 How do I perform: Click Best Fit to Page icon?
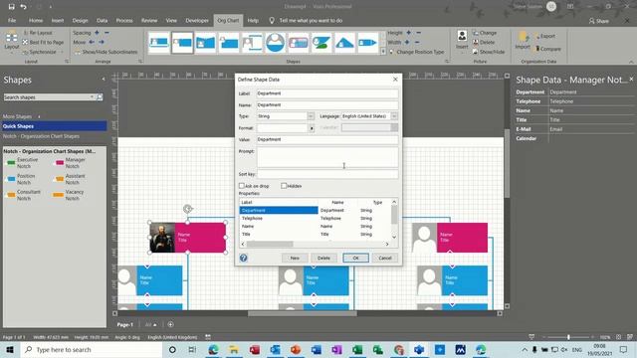(26, 42)
